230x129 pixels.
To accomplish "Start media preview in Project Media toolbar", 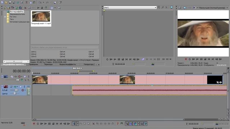I will pos(38,8).
